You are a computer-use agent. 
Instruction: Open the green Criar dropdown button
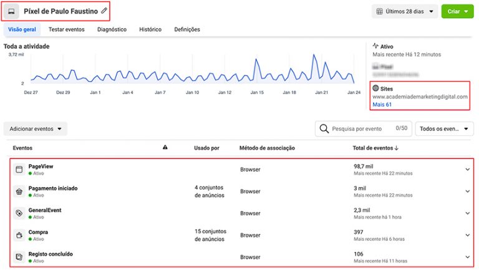(x=457, y=12)
